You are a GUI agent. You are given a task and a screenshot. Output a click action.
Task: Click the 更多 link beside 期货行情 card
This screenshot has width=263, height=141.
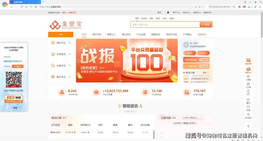click(x=206, y=73)
